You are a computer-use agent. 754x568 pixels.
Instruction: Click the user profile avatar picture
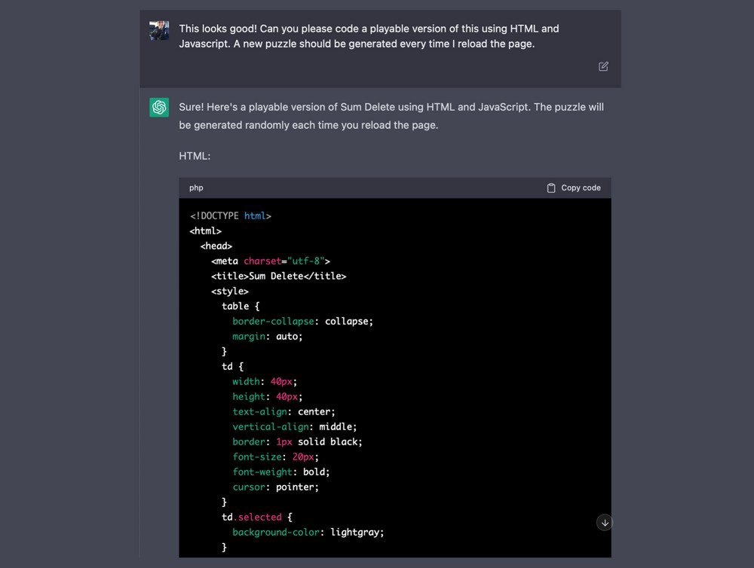[x=159, y=30]
